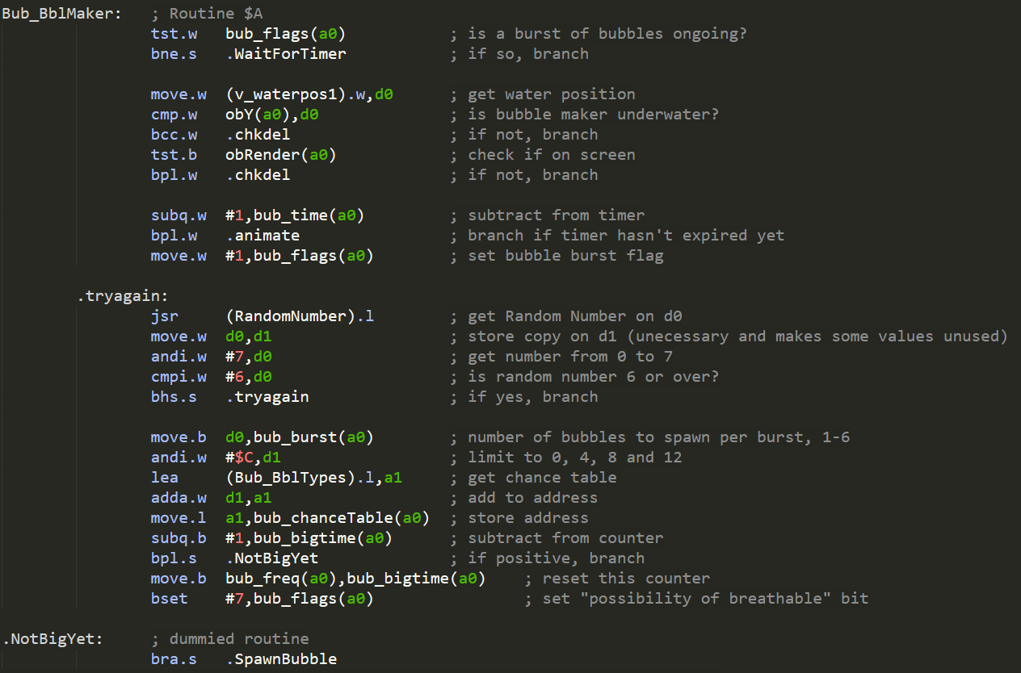Click the #$C immediate value
This screenshot has height=673, width=1021.
coord(239,458)
